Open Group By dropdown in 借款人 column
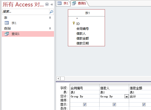 click(x=127, y=96)
